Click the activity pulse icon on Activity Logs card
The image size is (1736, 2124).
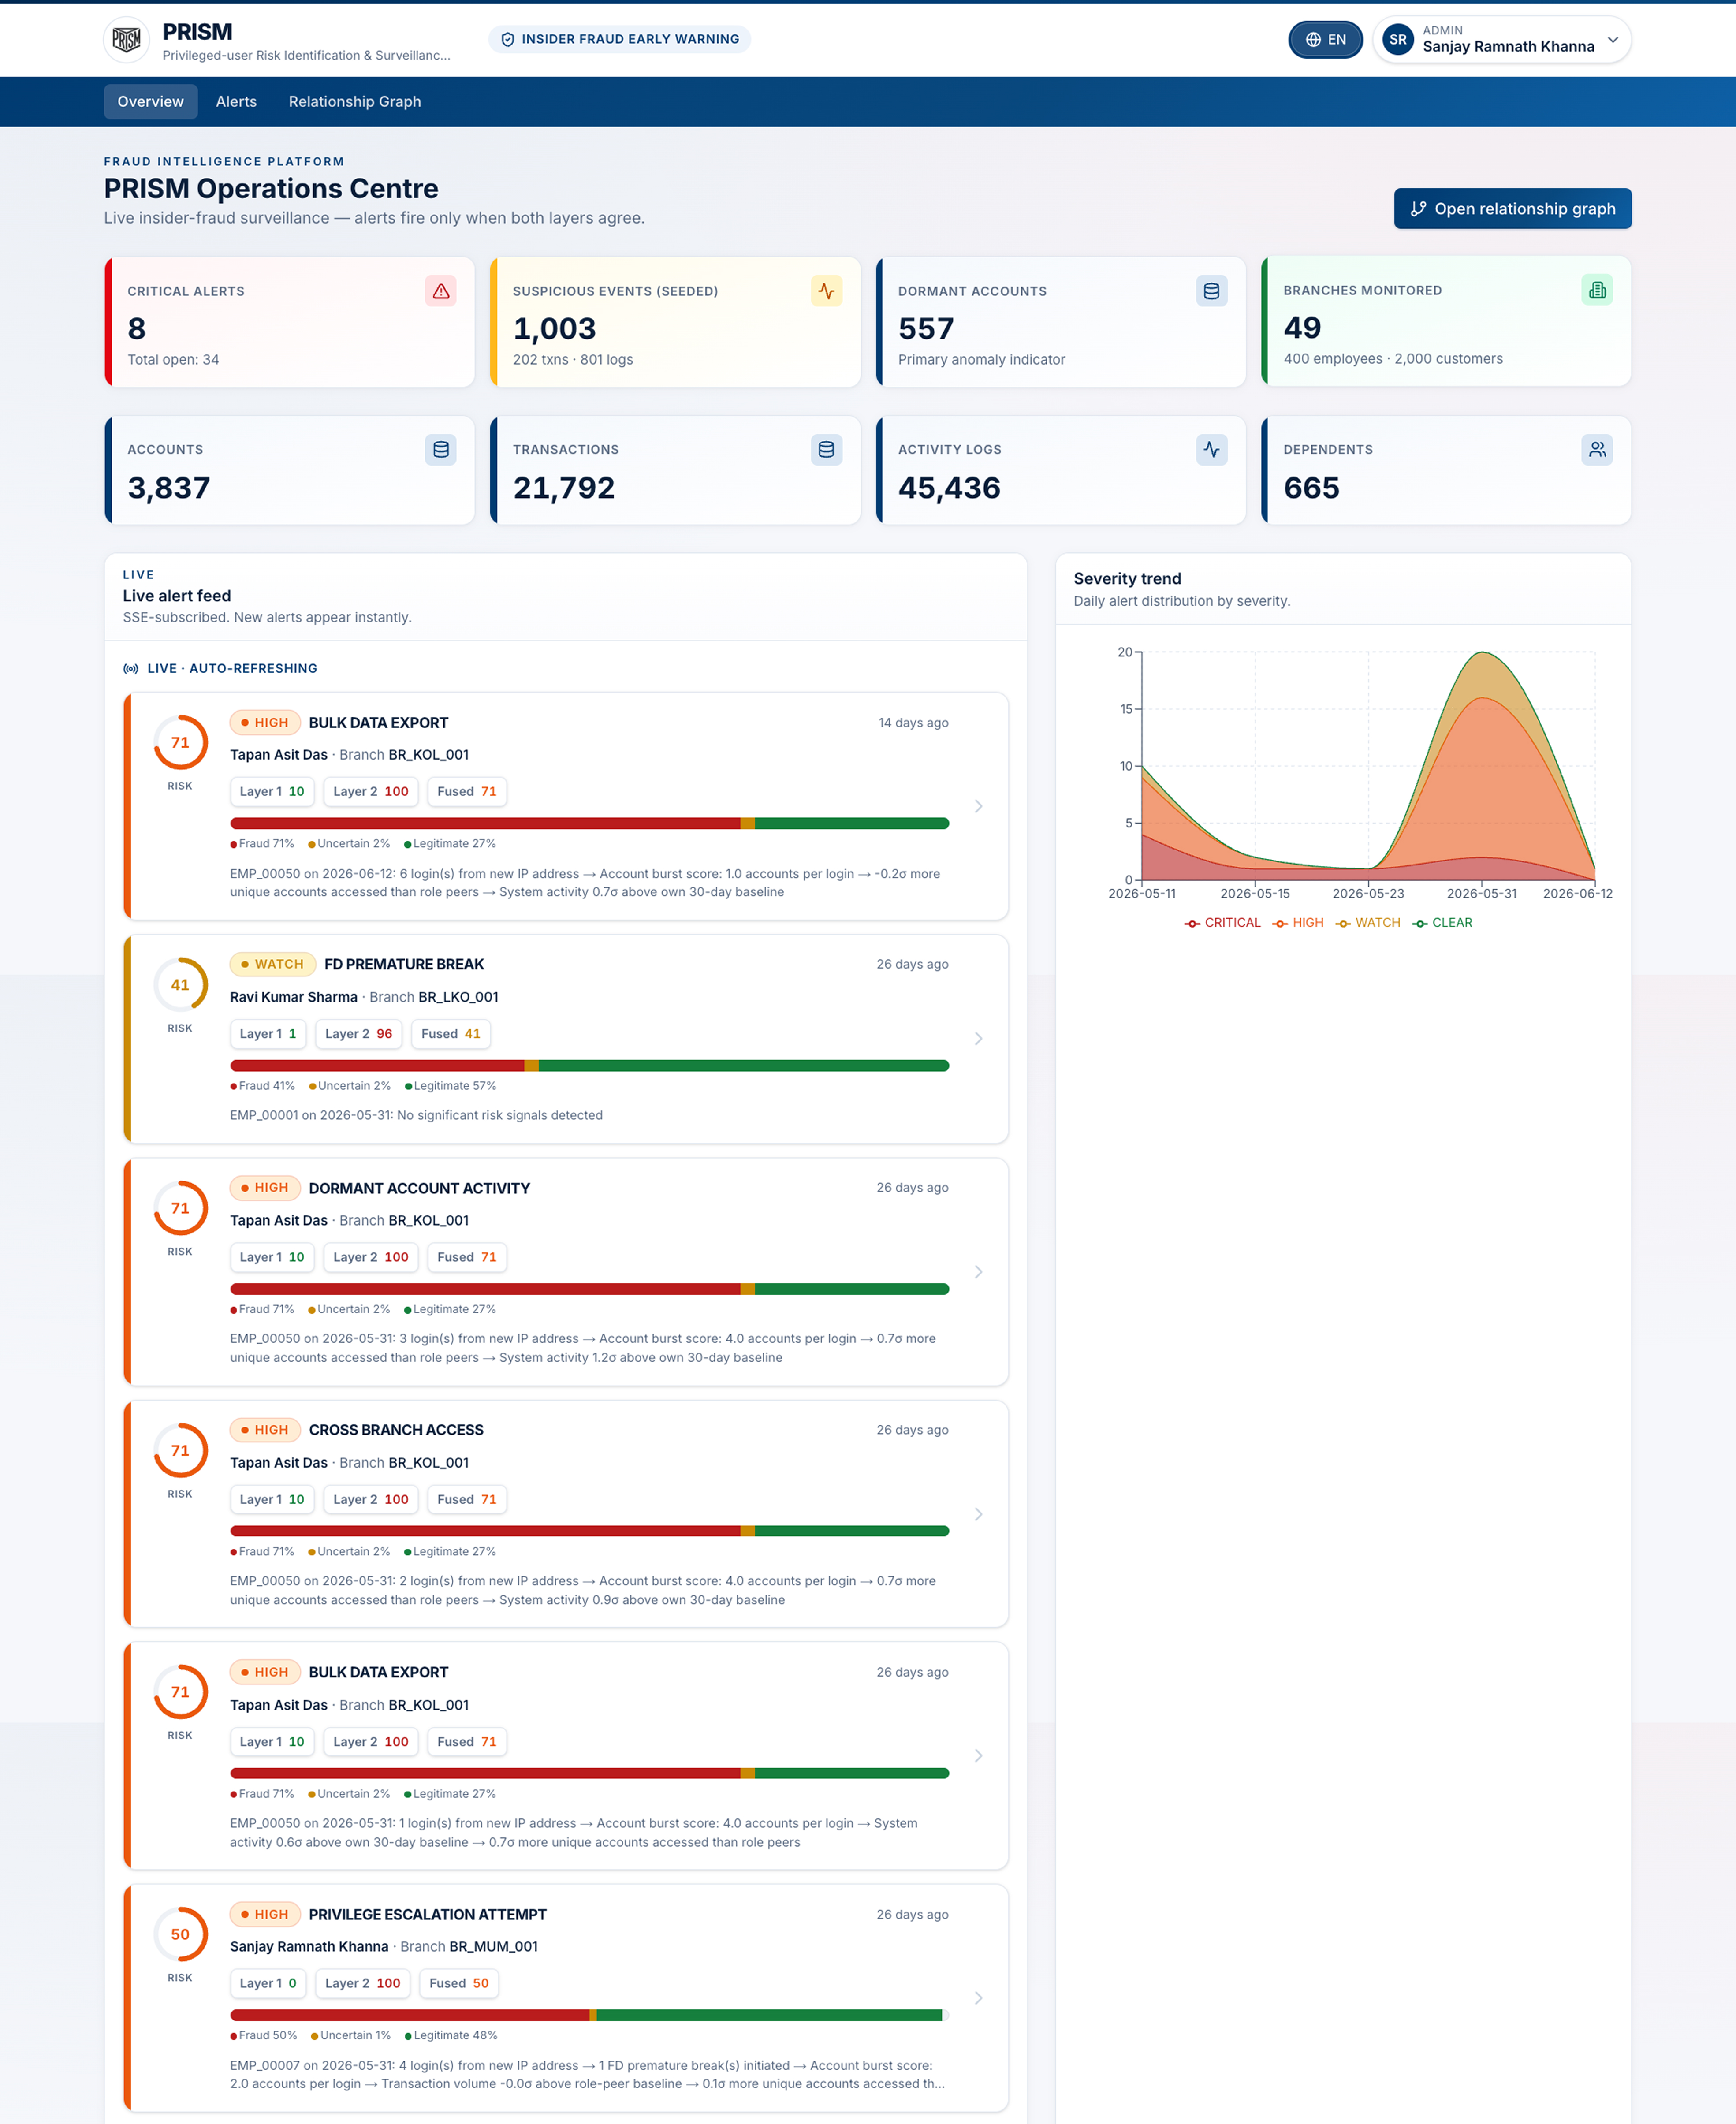(1211, 450)
